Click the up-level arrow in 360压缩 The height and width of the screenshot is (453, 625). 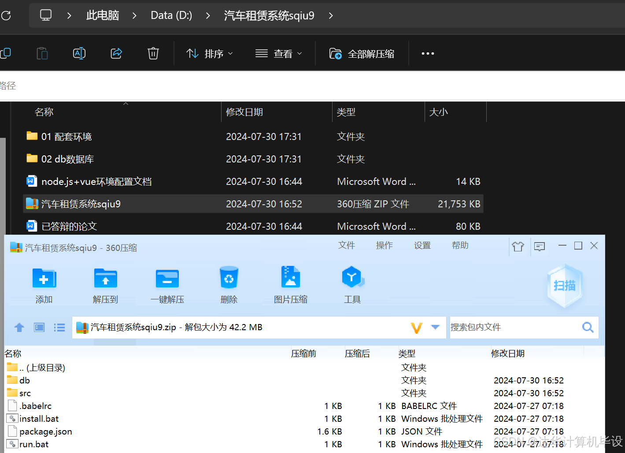(x=19, y=328)
